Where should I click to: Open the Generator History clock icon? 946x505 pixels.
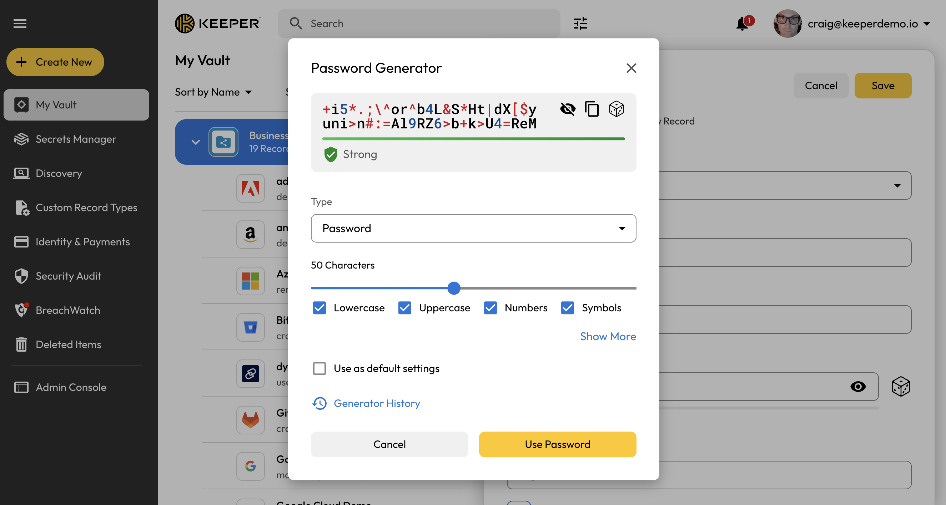319,403
